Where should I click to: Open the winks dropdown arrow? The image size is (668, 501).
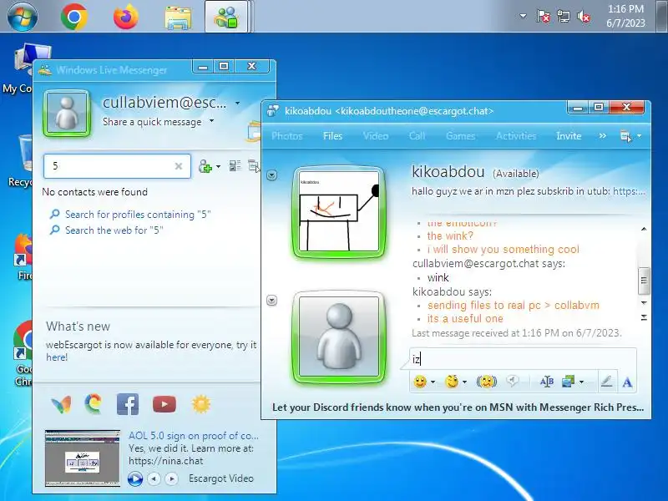pyautogui.click(x=465, y=382)
